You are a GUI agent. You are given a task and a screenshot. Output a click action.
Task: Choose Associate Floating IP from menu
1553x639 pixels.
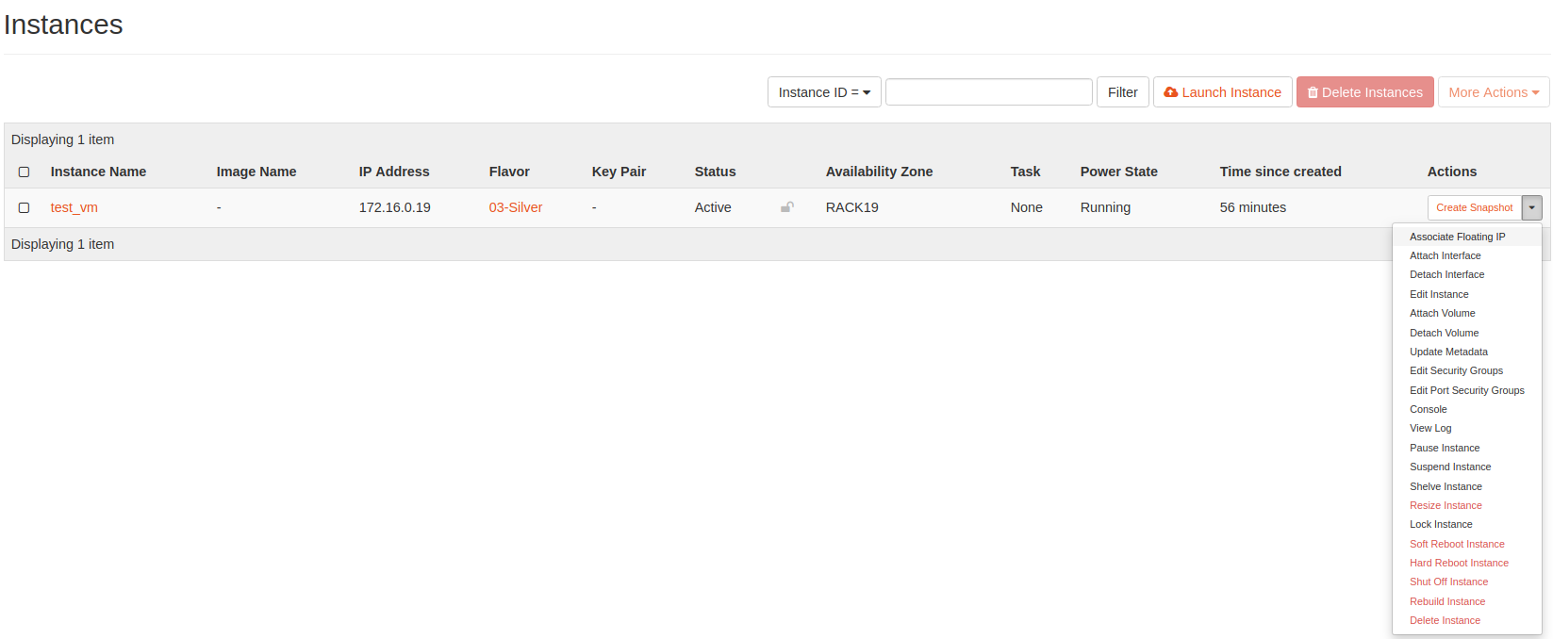click(1457, 237)
